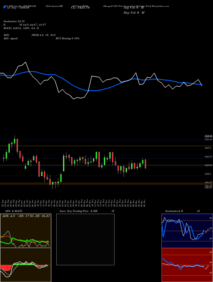Click the MACD histogram chart panel
The width and height of the screenshot is (213, 282).
click(x=26, y=265)
